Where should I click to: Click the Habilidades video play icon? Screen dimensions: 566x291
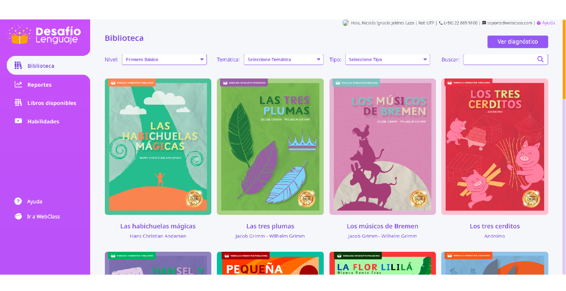click(x=18, y=121)
